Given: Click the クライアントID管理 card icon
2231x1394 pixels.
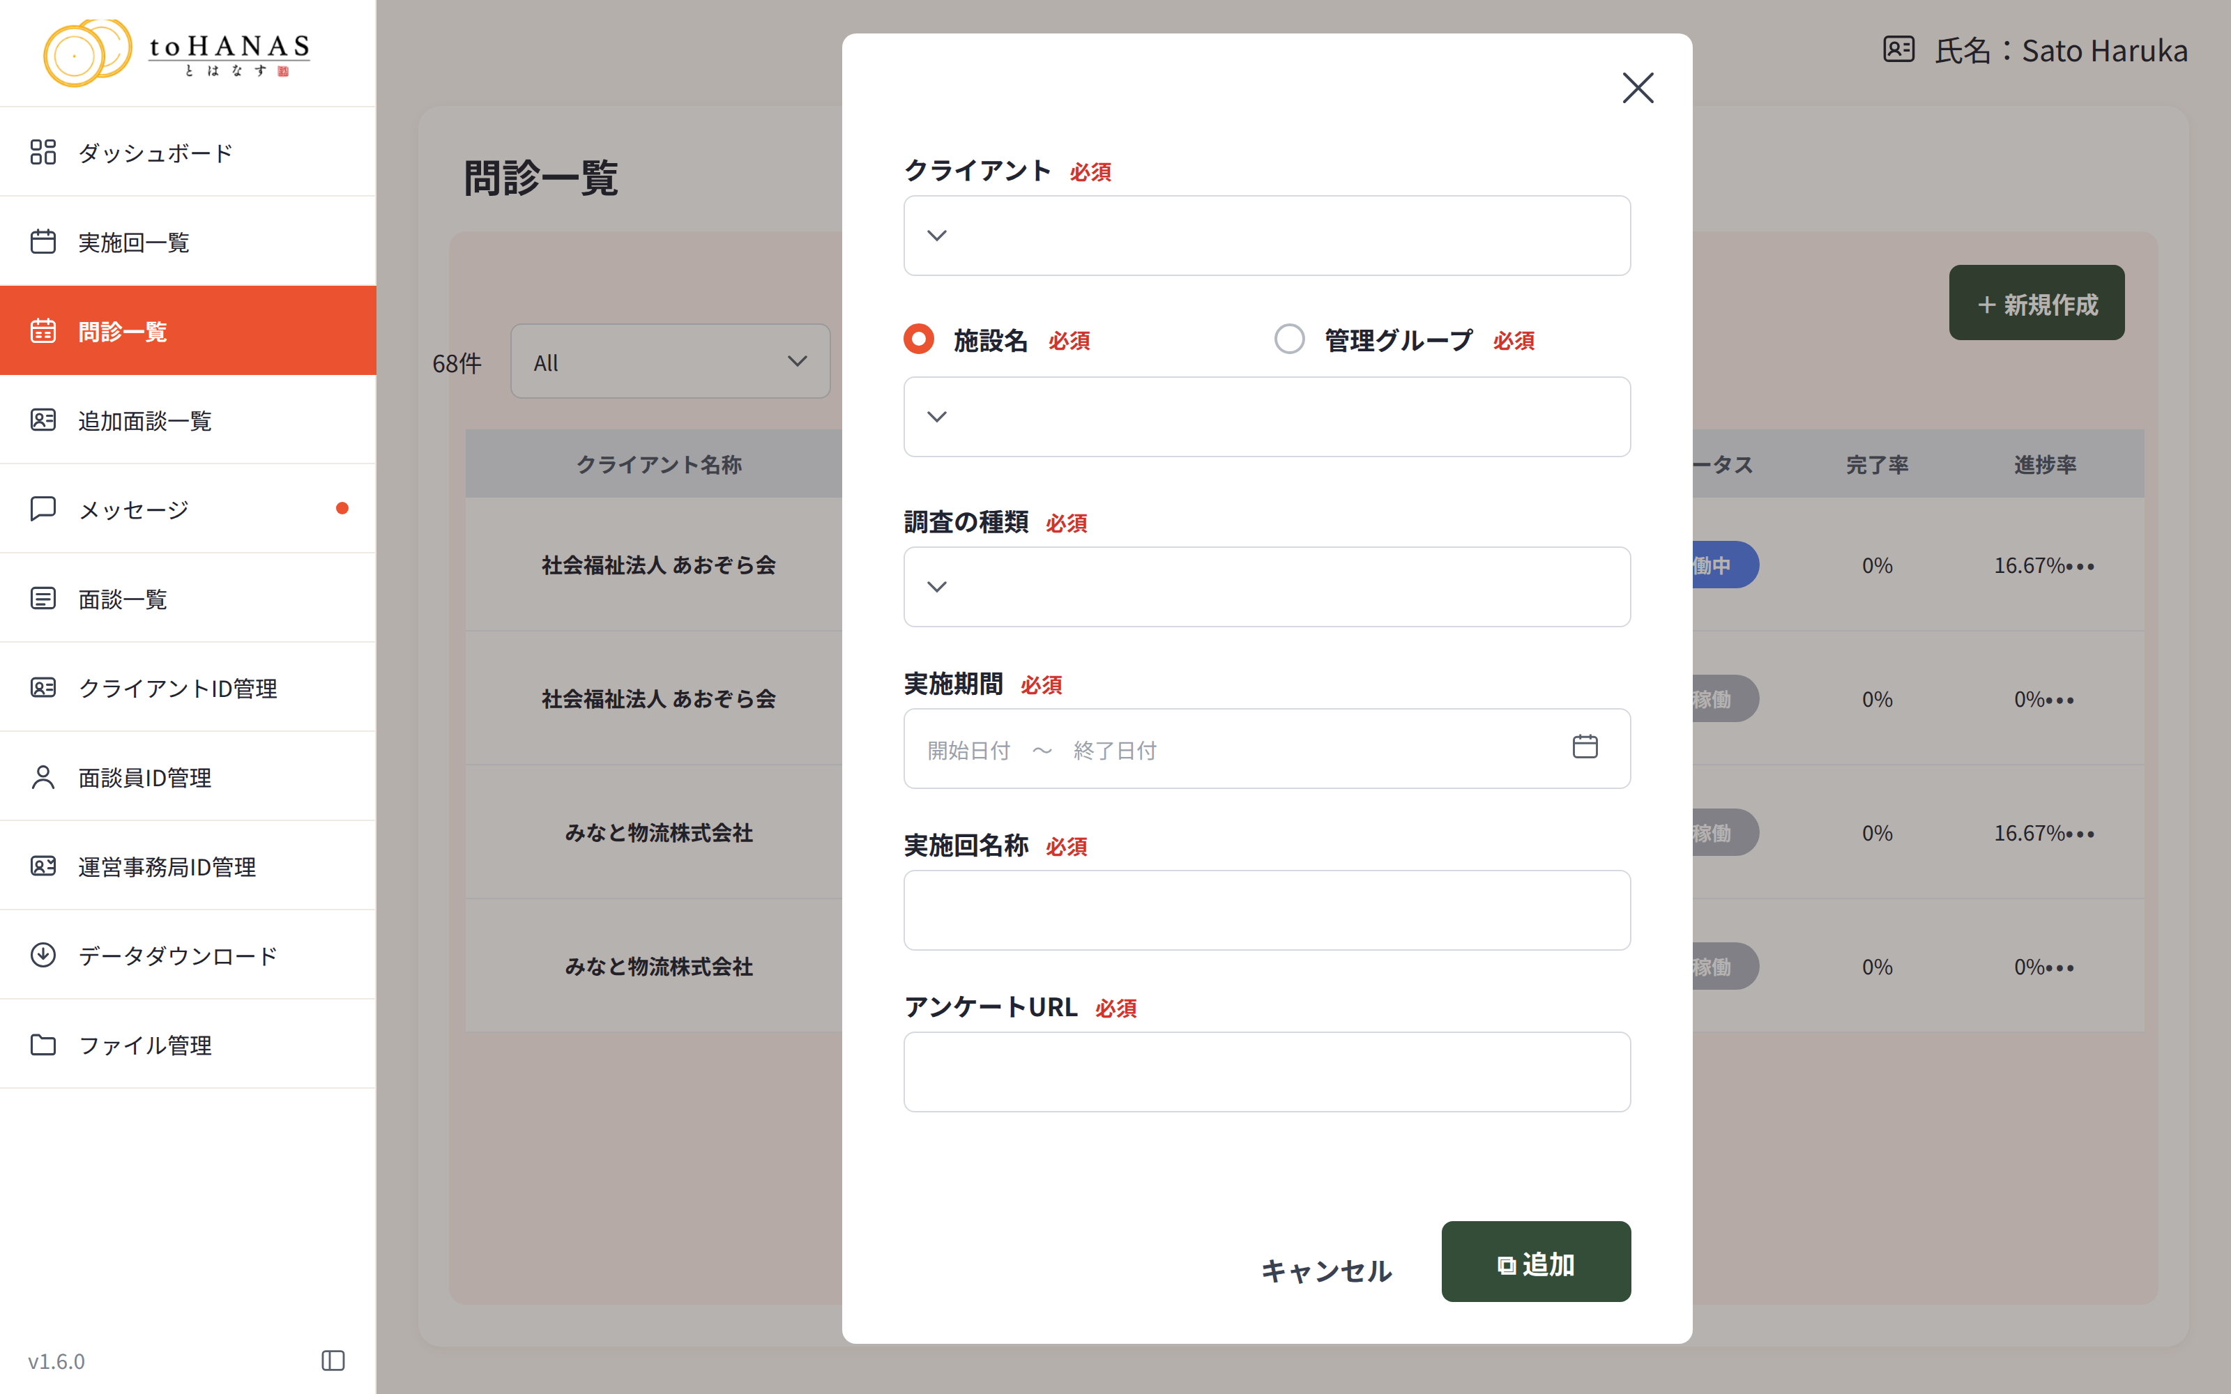Looking at the screenshot, I should point(43,688).
